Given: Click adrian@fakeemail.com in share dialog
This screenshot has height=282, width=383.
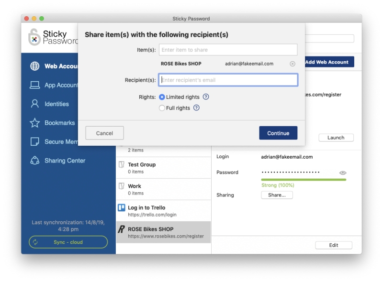Looking at the screenshot, I should (249, 64).
